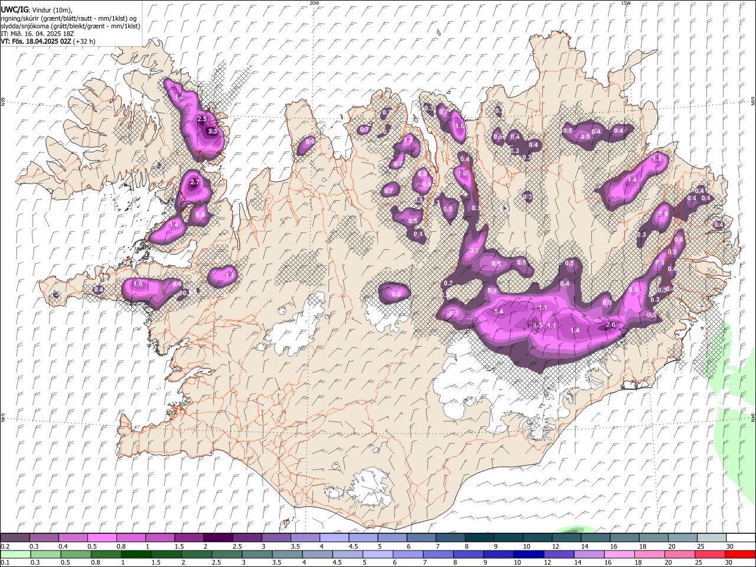The image size is (756, 567).
Task: Click the 'slydda/snjókoma' legend description line
Action: 70,26
